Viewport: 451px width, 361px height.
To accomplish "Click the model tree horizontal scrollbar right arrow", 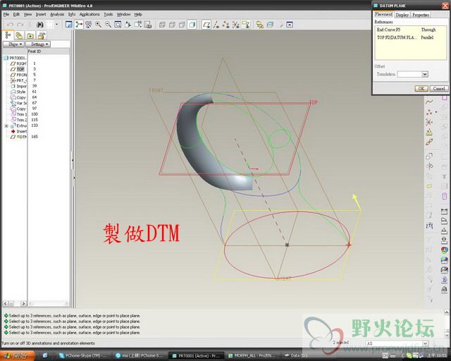I will pyautogui.click(x=23, y=303).
